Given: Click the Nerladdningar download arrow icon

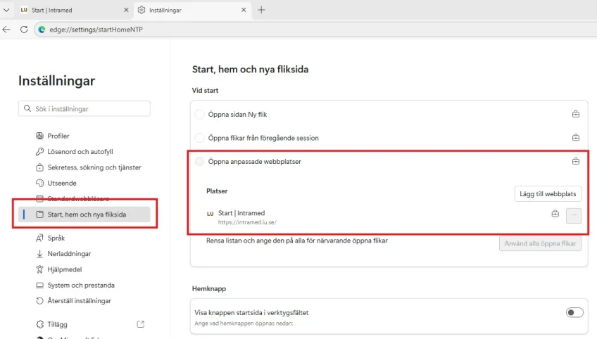Looking at the screenshot, I should pyautogui.click(x=39, y=254).
